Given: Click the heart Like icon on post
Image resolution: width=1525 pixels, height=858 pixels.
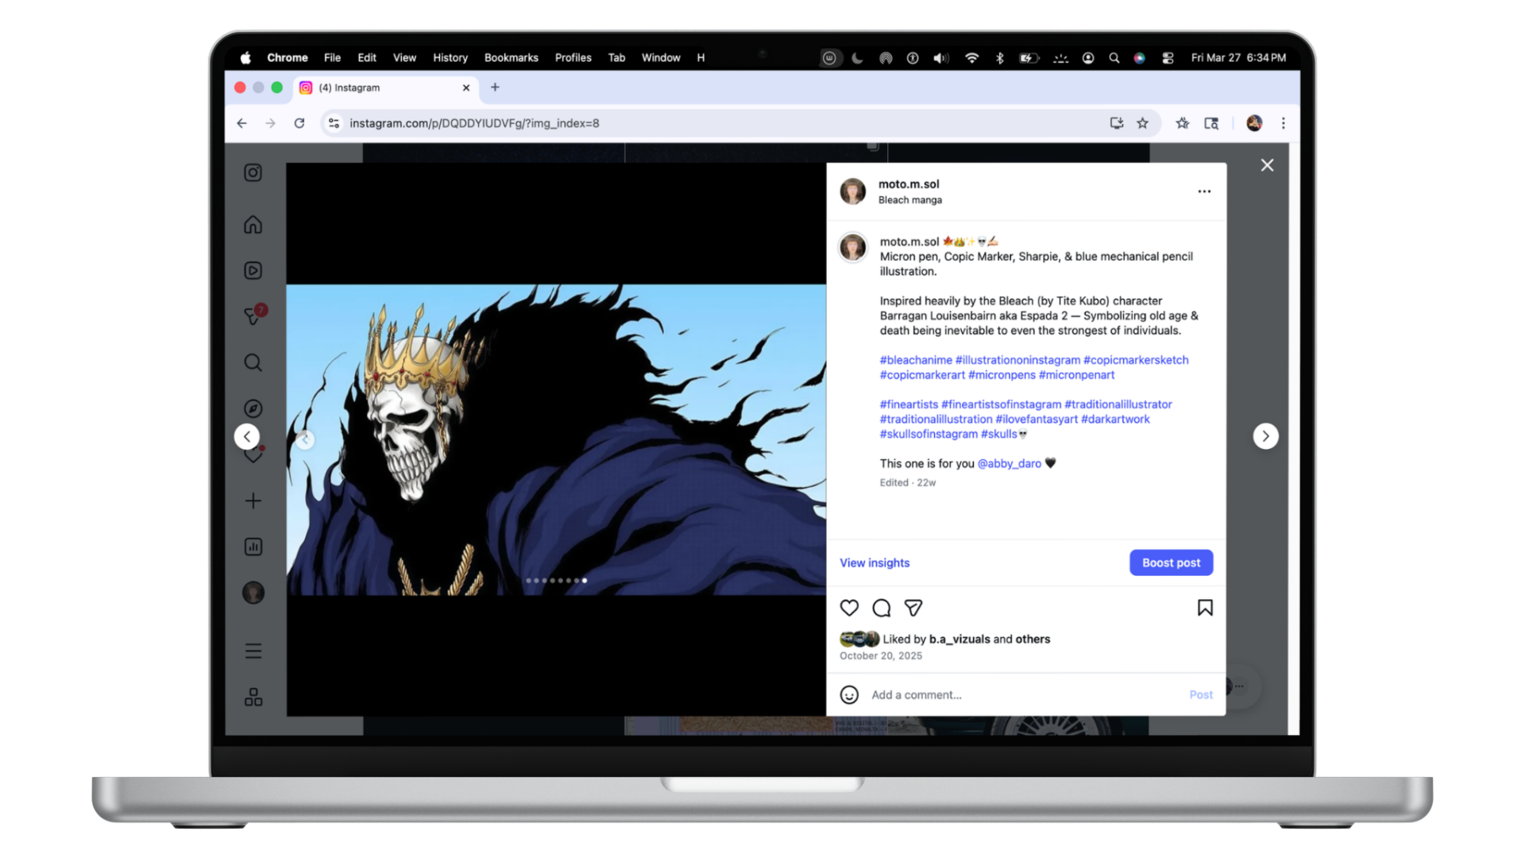Looking at the screenshot, I should point(849,608).
